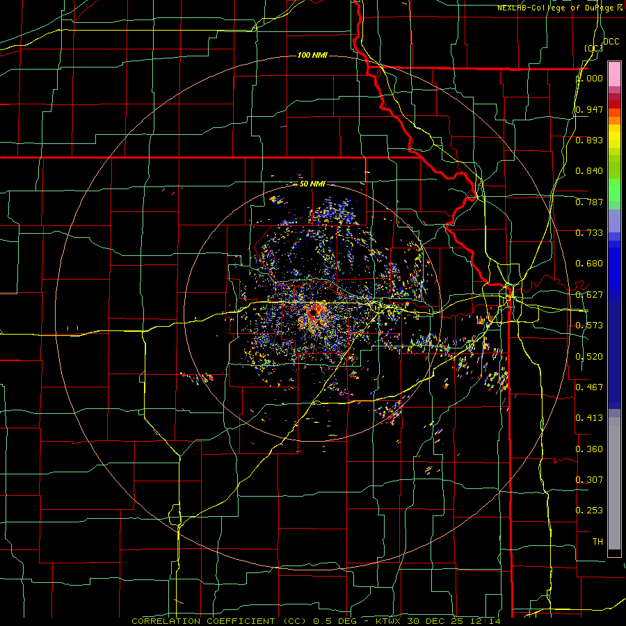This screenshot has height=626, width=626.
Task: Pick the pink top color of the scale
Action: point(614,74)
